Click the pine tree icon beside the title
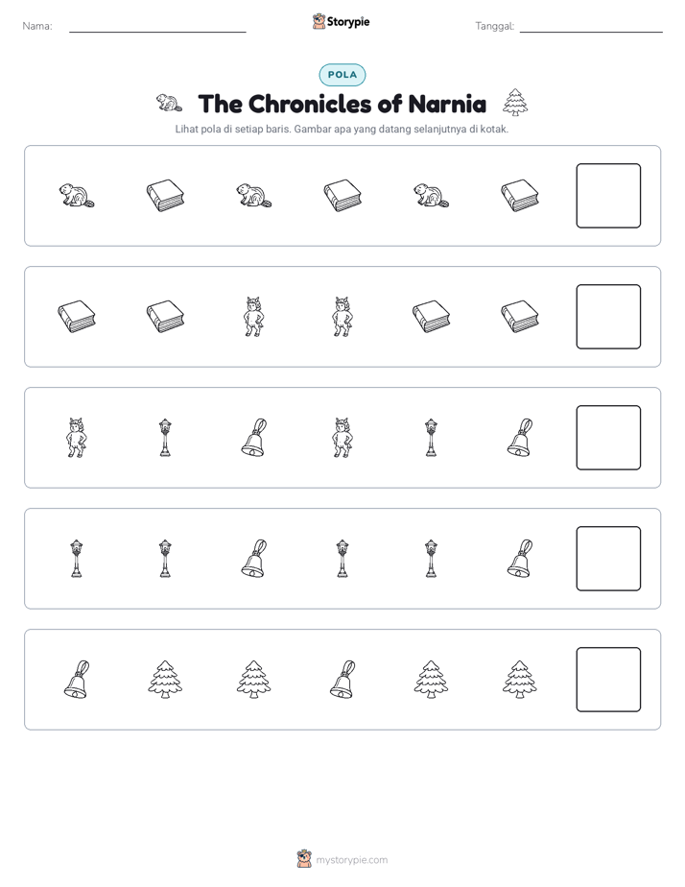The height and width of the screenshot is (887, 685). (515, 103)
